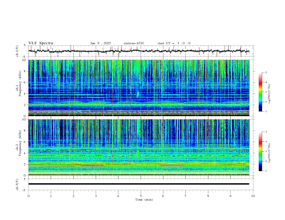Viewport: 285px width, 220px height.
Task: Click the "ch.1(V)" waveform axis label
Action: [x=17, y=51]
